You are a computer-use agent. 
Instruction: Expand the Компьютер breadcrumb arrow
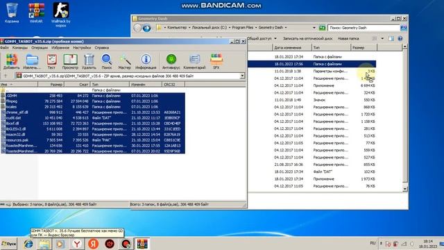point(189,28)
